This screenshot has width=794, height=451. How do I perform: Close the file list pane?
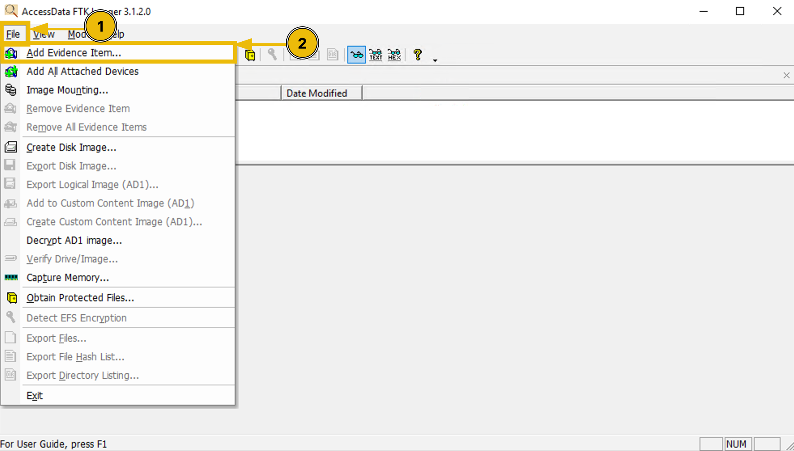(x=786, y=75)
